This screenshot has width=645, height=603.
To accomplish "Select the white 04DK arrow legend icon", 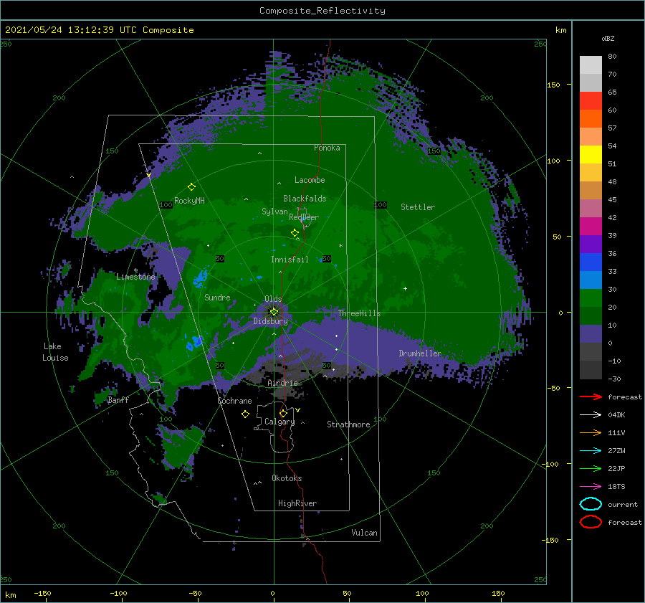I will click(591, 415).
